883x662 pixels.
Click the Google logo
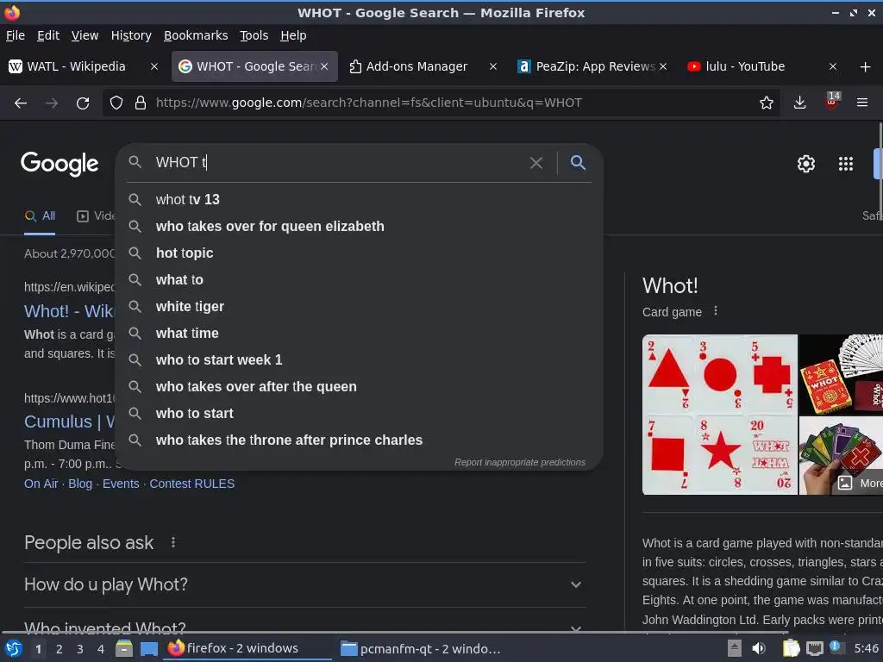(x=59, y=164)
